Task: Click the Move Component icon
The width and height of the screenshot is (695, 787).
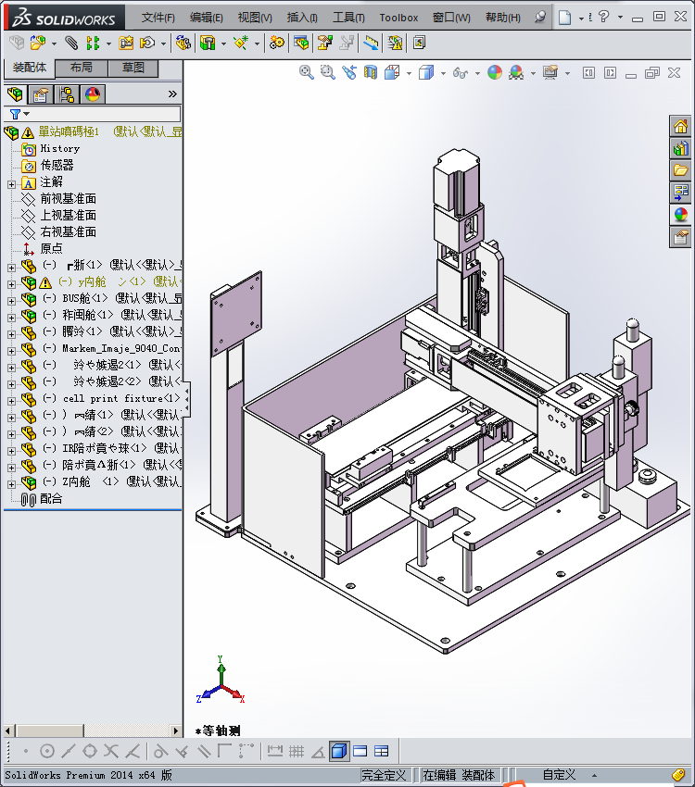Action: pos(147,44)
